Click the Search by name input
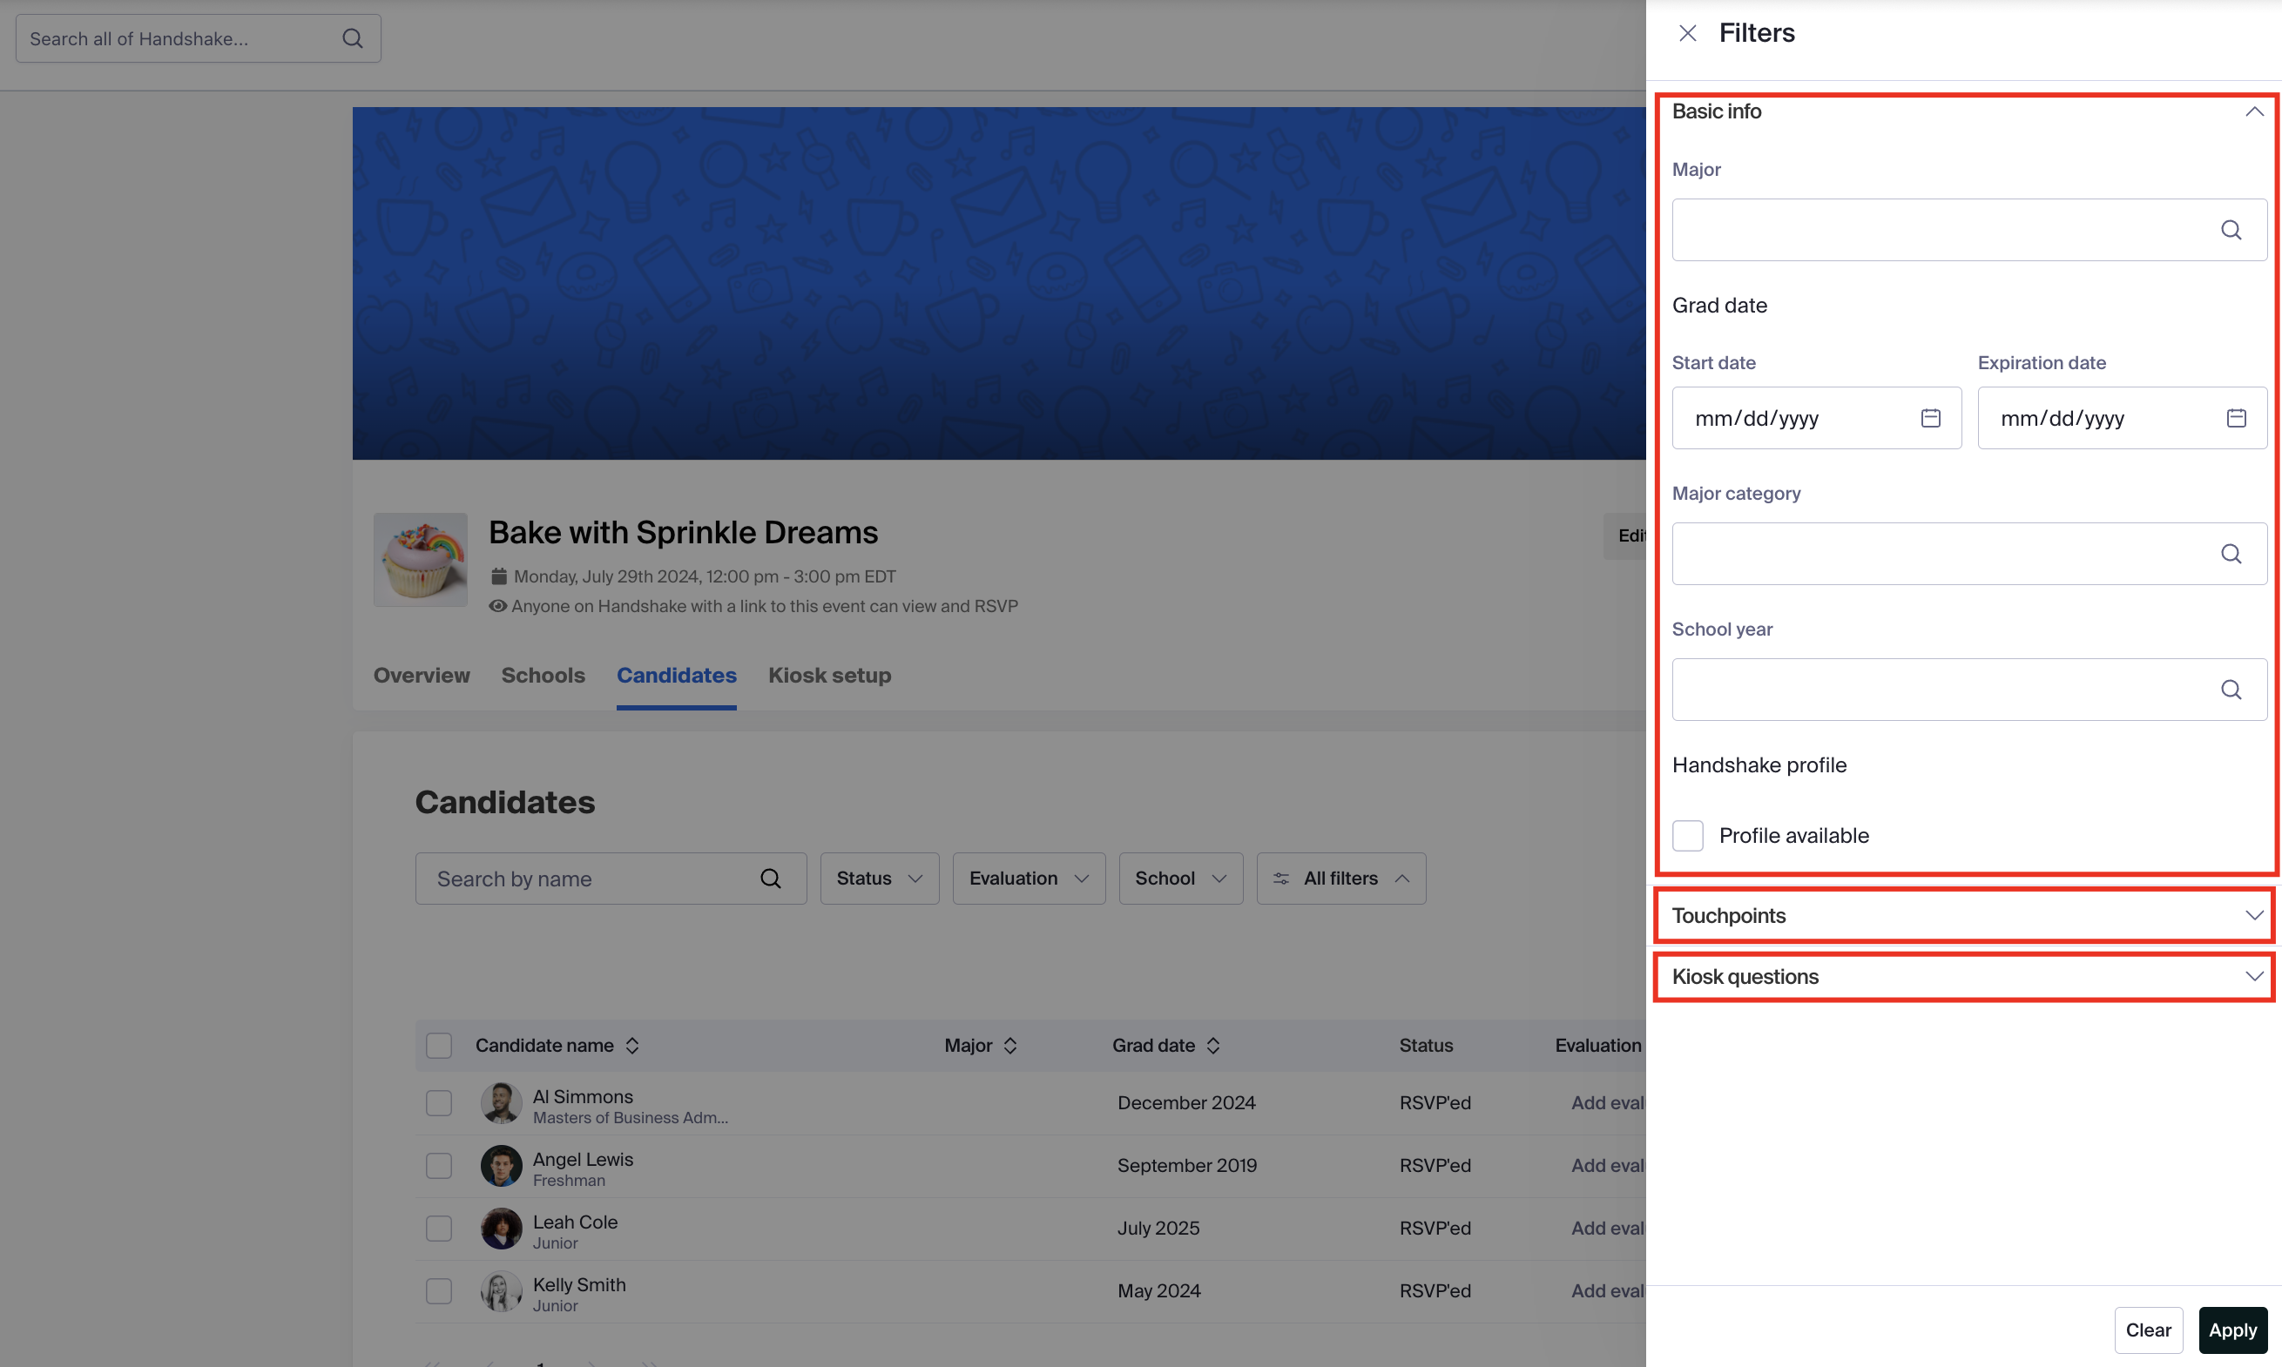The image size is (2282, 1367). [x=611, y=879]
